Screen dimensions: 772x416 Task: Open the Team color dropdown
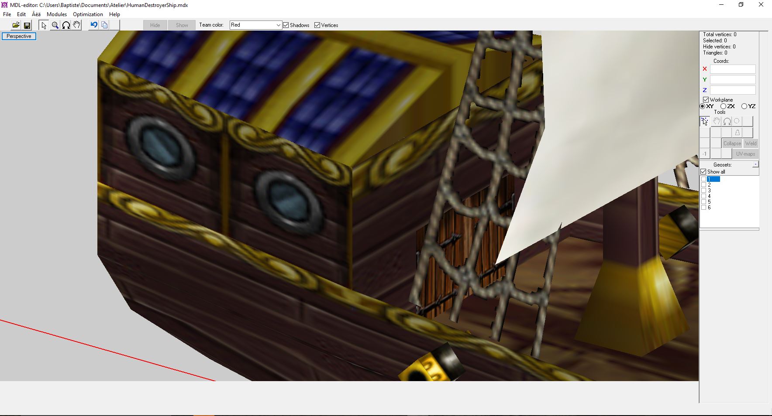pyautogui.click(x=256, y=25)
